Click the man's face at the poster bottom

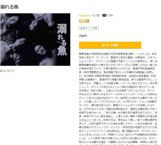(x=41, y=50)
